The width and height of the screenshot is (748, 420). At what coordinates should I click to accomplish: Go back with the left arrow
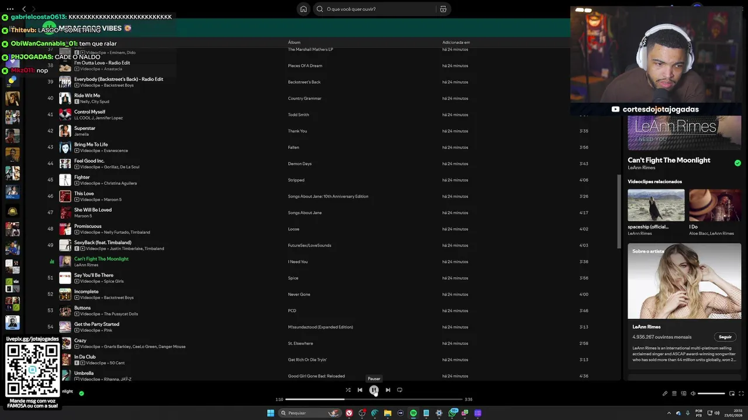(24, 9)
